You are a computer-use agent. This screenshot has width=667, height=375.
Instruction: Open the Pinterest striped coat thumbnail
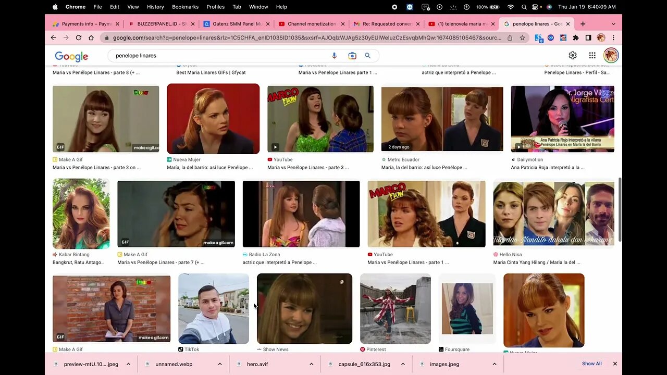[396, 308]
